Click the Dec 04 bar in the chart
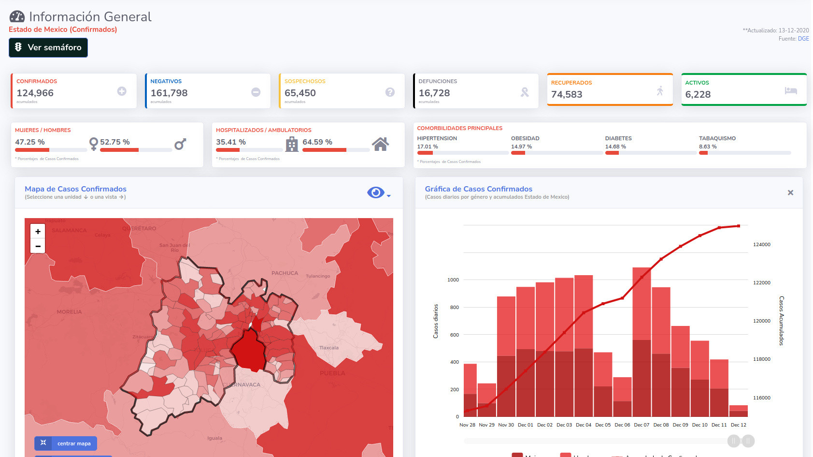The width and height of the screenshot is (813, 457). pos(584,346)
